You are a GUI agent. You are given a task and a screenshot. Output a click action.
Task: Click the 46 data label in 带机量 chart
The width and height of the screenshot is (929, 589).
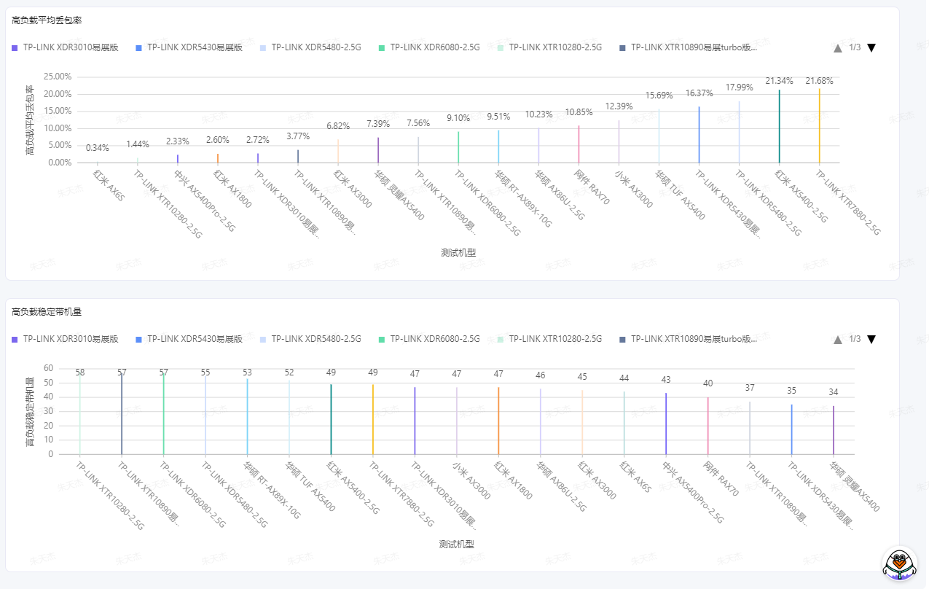pyautogui.click(x=541, y=375)
